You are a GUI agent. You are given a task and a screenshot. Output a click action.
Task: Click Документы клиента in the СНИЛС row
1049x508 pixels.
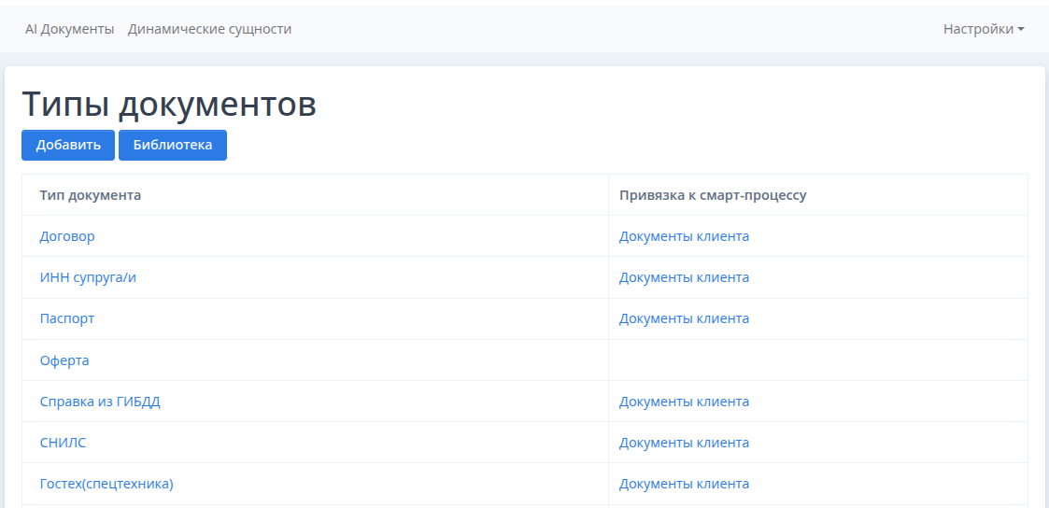coord(684,443)
